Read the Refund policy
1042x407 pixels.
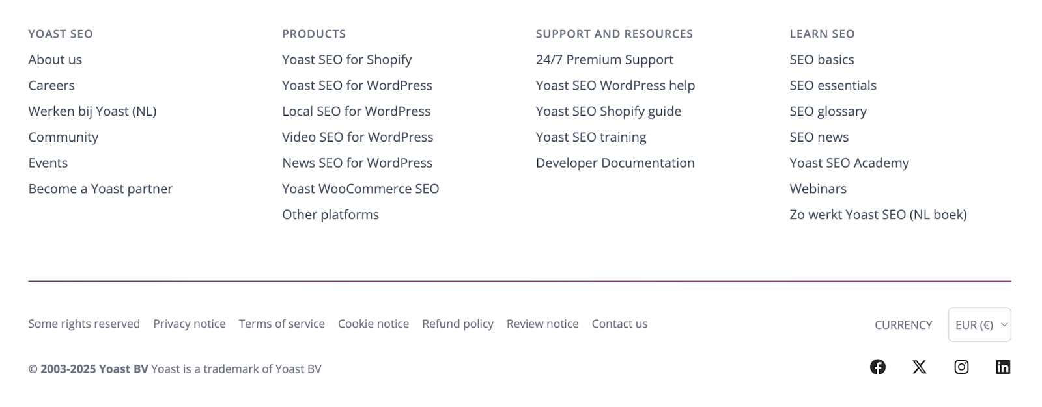pos(458,323)
